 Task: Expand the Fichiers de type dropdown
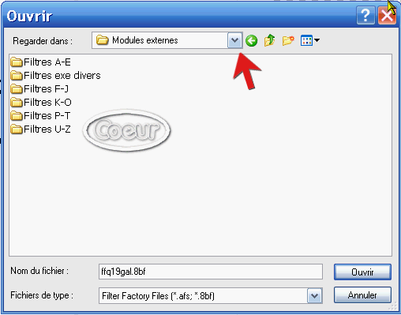(315, 296)
